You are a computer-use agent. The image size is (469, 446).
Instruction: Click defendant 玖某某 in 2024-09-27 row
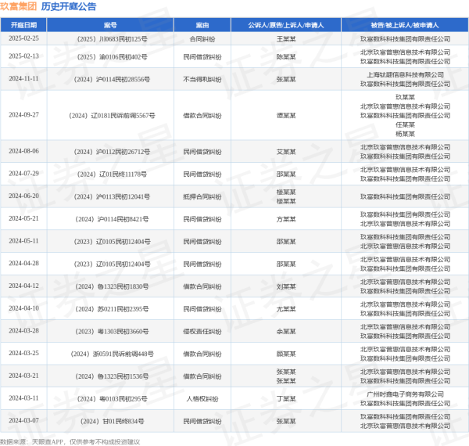[x=405, y=97]
